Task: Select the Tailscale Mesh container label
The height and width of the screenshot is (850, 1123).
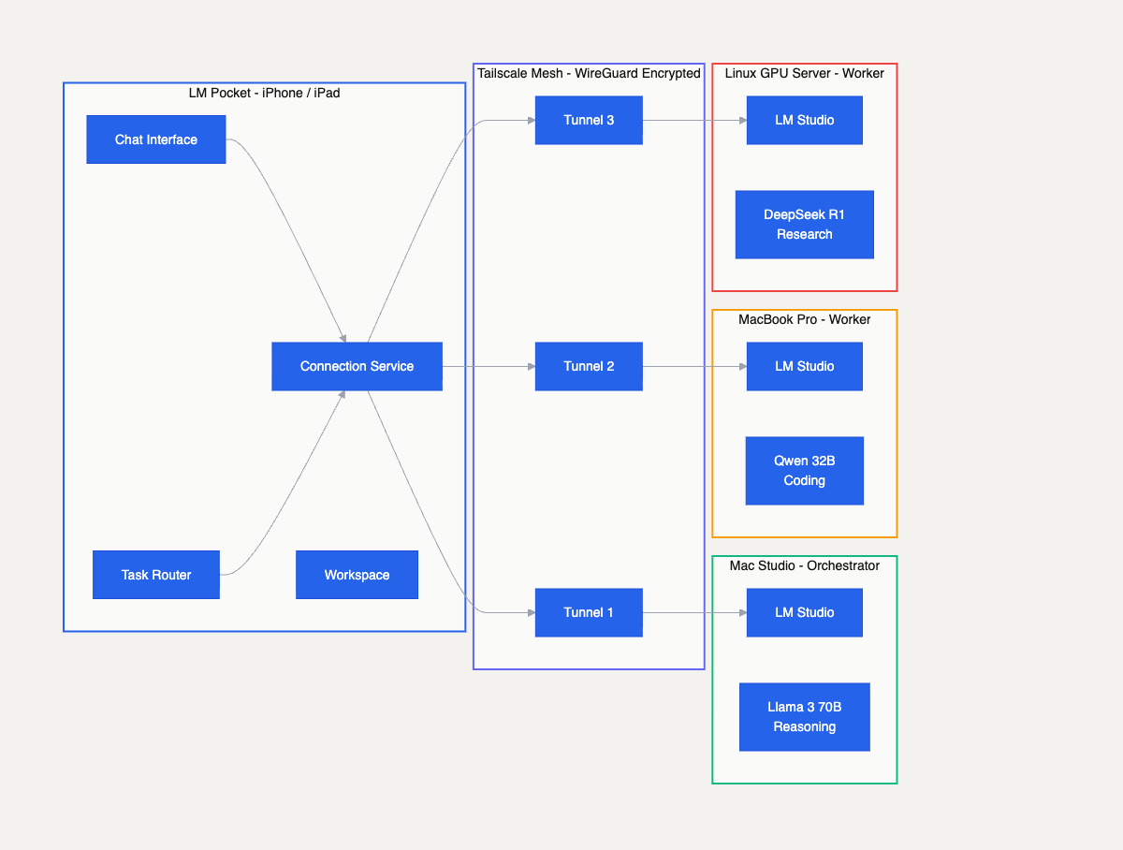Action: [x=589, y=72]
